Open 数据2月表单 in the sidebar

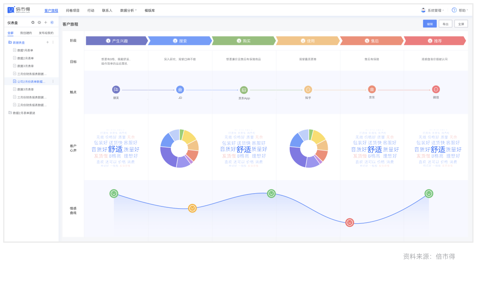[x=26, y=58]
